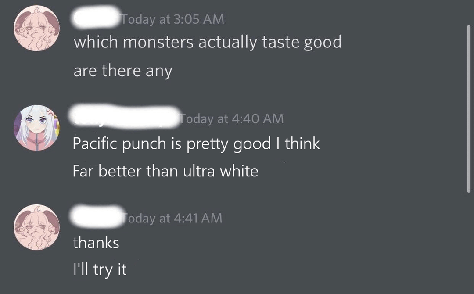Click the words 'ultra white' in the reply
474x294 pixels.
220,171
